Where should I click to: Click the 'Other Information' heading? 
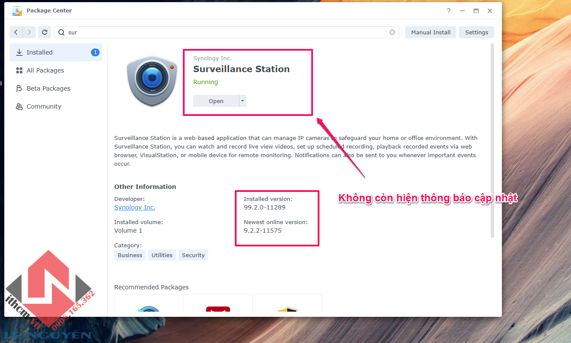pos(145,187)
